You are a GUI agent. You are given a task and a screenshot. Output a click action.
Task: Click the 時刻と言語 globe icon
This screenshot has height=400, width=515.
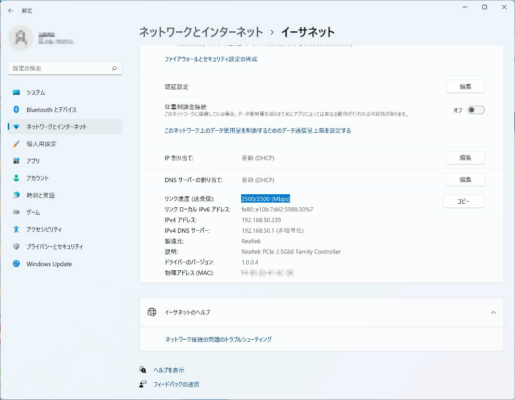pyautogui.click(x=16, y=195)
